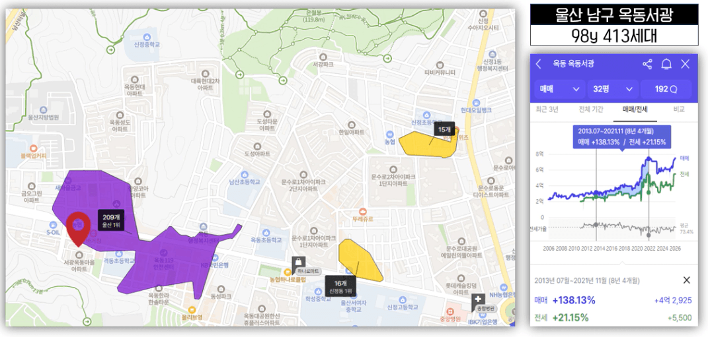
Task: Open the 매매/전세 tab
Action: (x=635, y=109)
